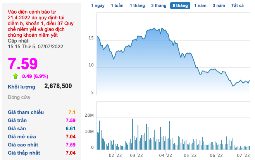Click the Giá cao nhất label

(23, 145)
